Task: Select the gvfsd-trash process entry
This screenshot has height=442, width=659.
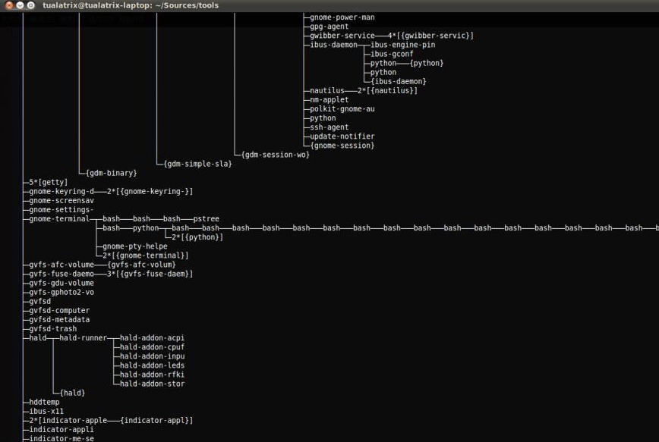Action: click(x=53, y=330)
